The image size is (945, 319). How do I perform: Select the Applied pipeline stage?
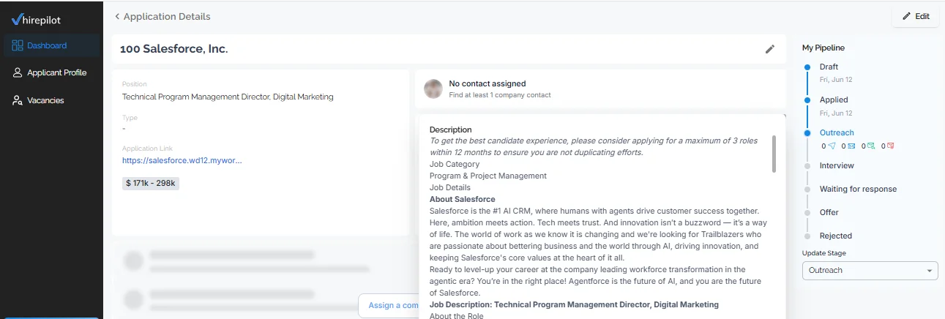834,100
